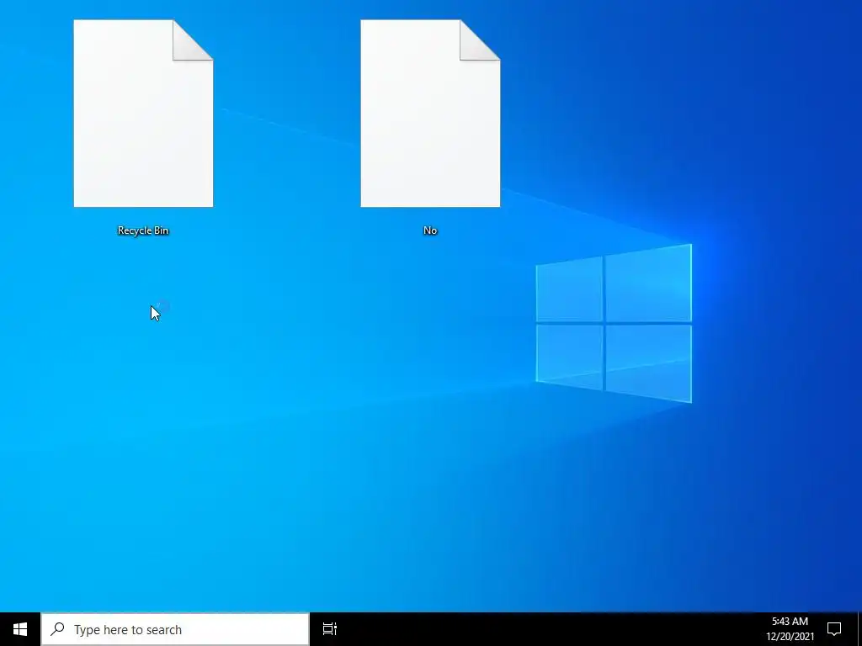Open the Action Center notification icon
Viewport: 862px width, 646px height.
coord(834,629)
